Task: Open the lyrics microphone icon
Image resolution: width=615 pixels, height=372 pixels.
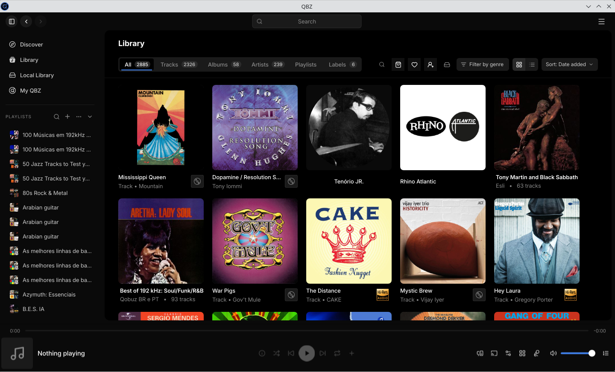Action: tap(536, 353)
